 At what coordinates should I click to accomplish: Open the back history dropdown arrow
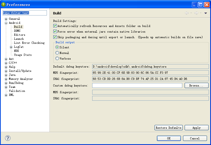click(191, 13)
